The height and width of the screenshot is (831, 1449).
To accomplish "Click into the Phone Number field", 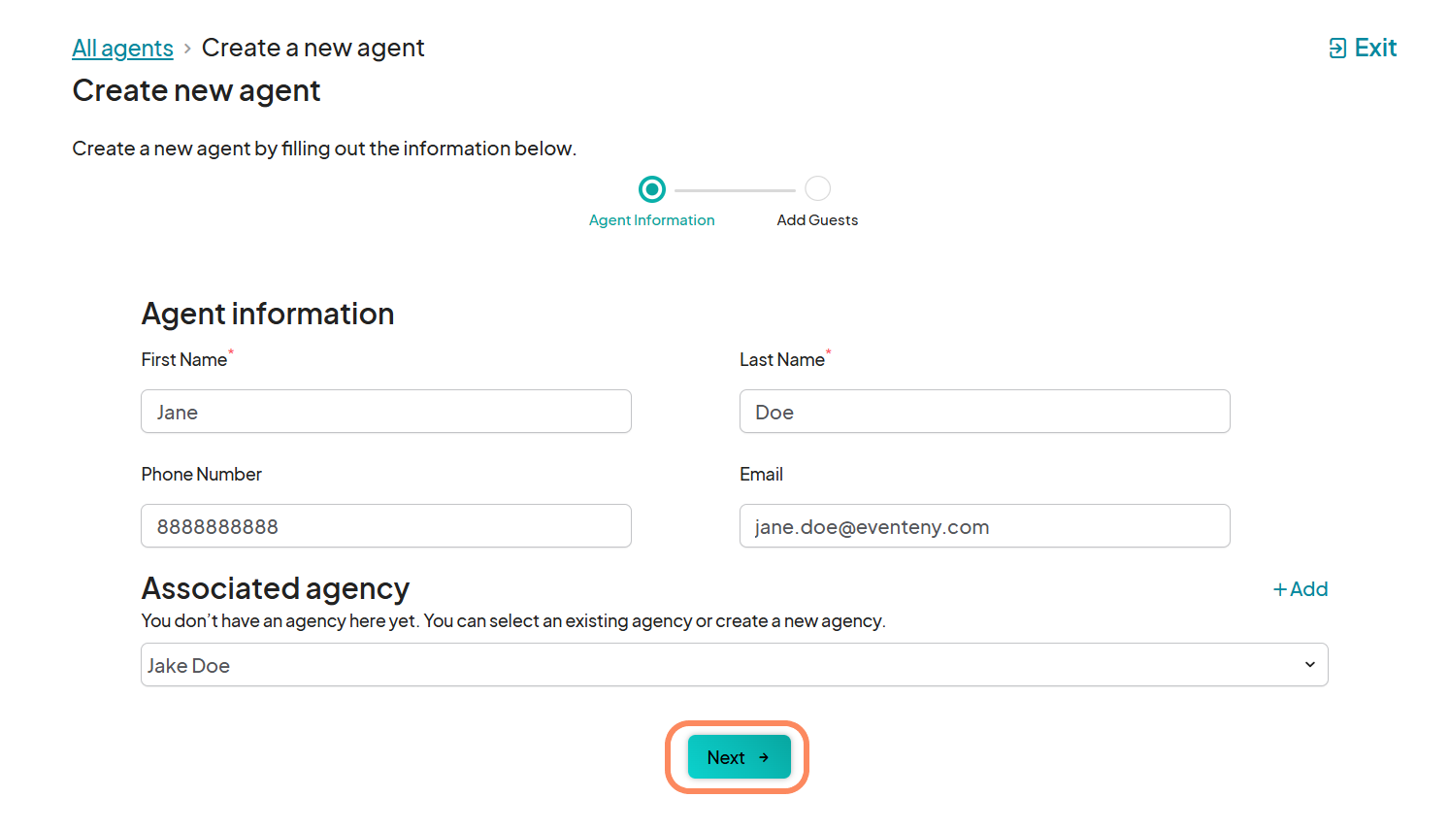I will (386, 526).
